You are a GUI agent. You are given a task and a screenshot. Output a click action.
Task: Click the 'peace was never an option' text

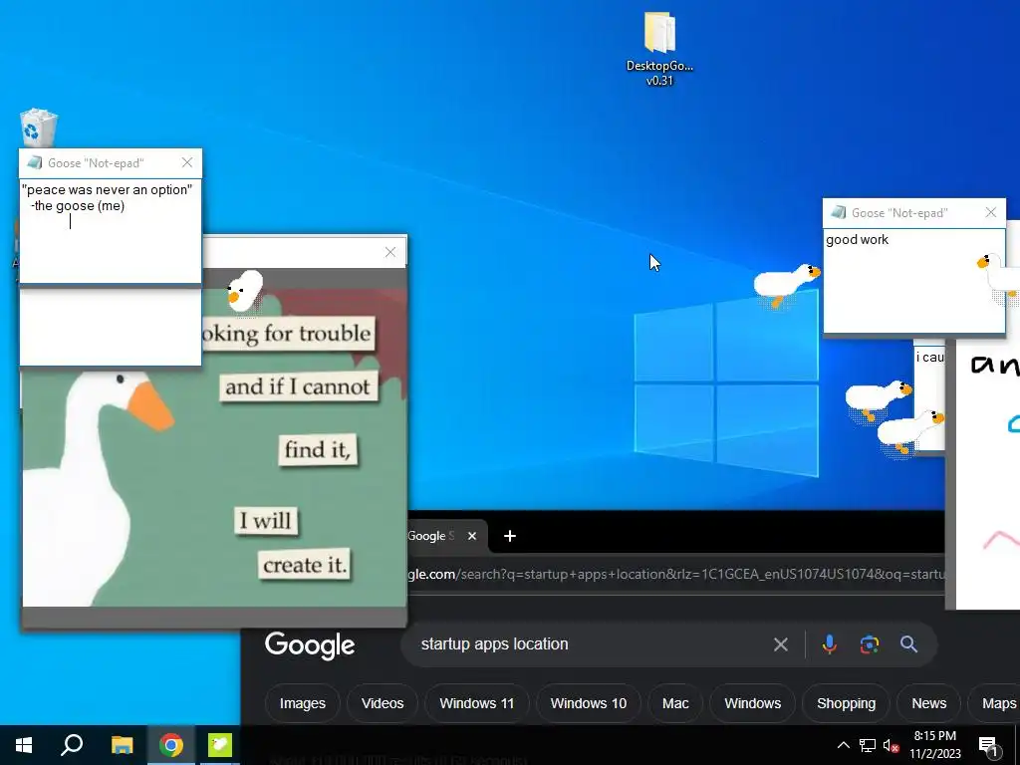coord(108,190)
